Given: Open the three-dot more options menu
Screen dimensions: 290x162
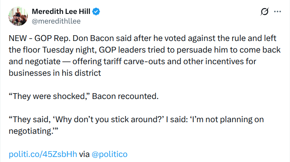Looking at the screenshot, I should click(x=277, y=12).
